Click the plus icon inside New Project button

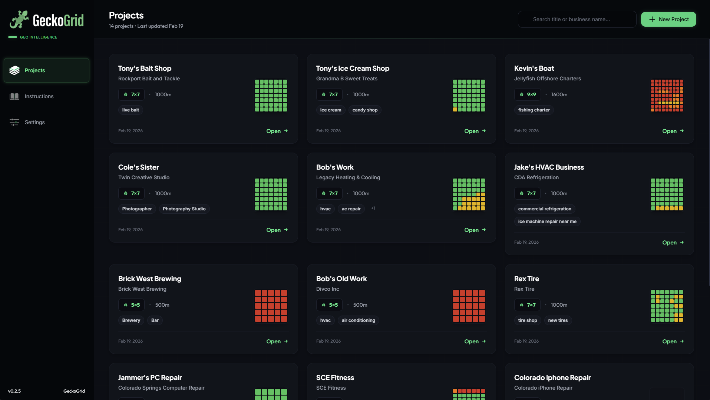point(651,19)
